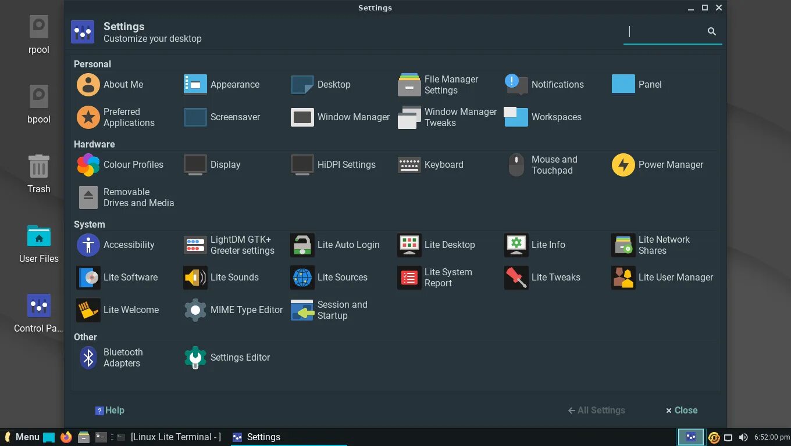Open Power Manager
791x446 pixels.
tap(658, 165)
